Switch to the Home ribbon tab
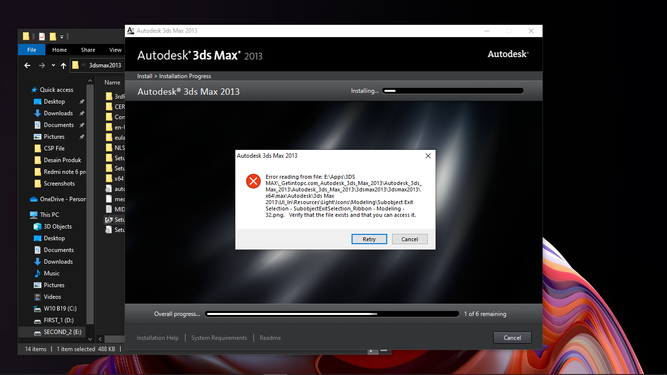Viewport: 667px width, 375px height. pyautogui.click(x=60, y=50)
